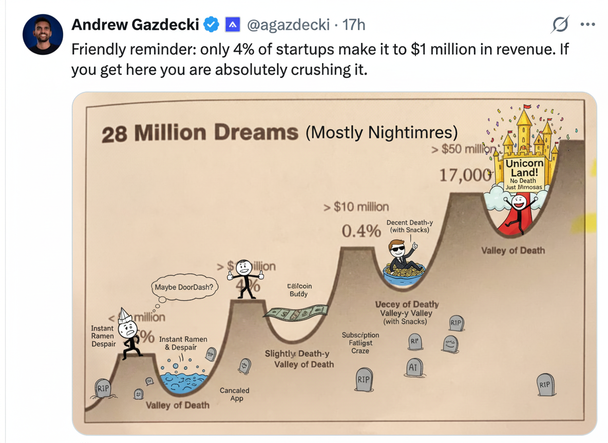This screenshot has height=443, width=608.
Task: Click the blue verified checkmark badge
Action: point(212,24)
